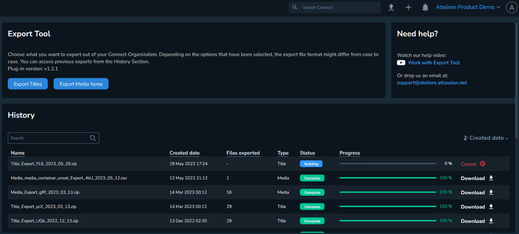Click download icon for Media_Export_gRf row
Screen dimensions: 519x234
tap(491, 192)
